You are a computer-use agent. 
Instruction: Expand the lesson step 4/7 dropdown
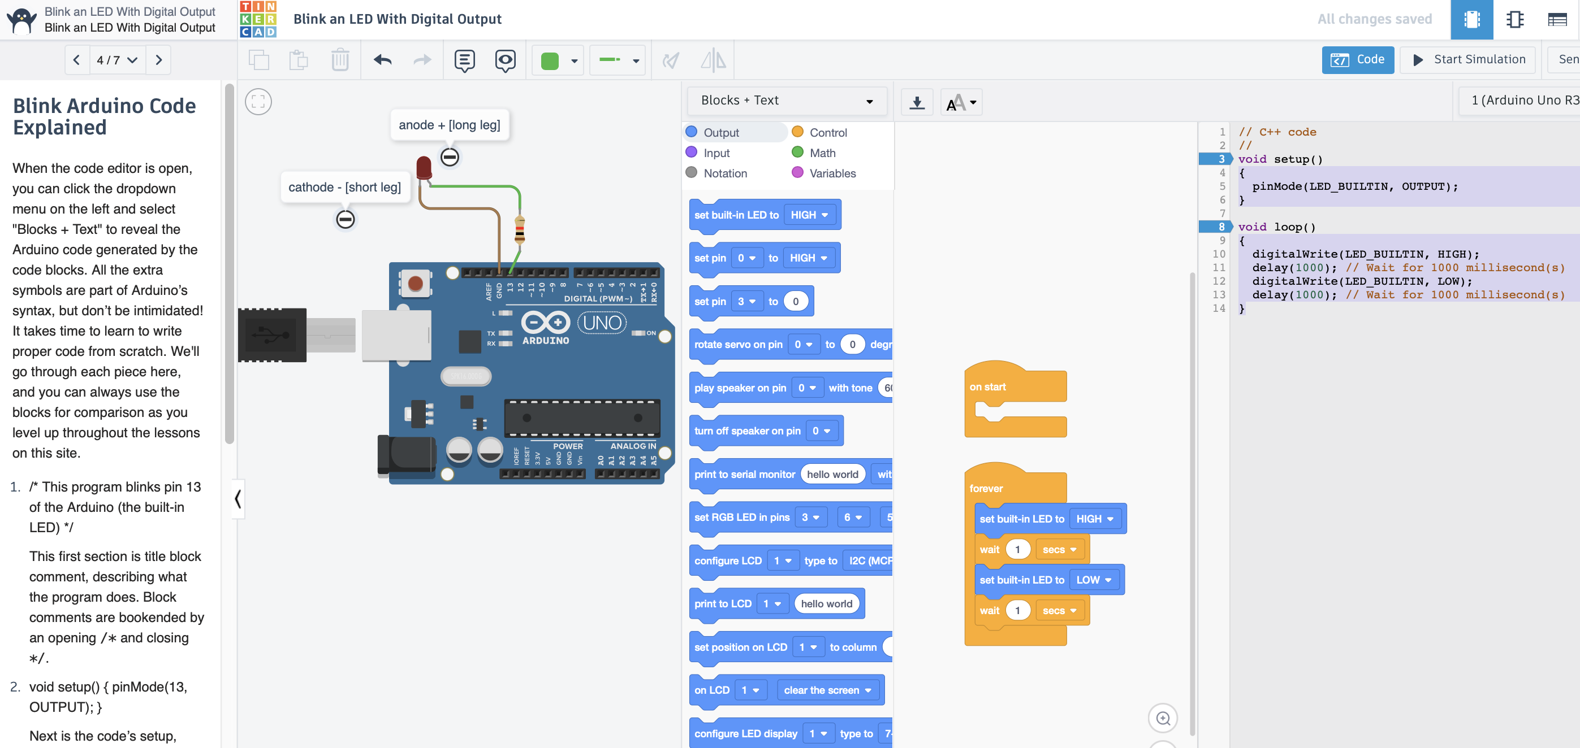pyautogui.click(x=117, y=60)
